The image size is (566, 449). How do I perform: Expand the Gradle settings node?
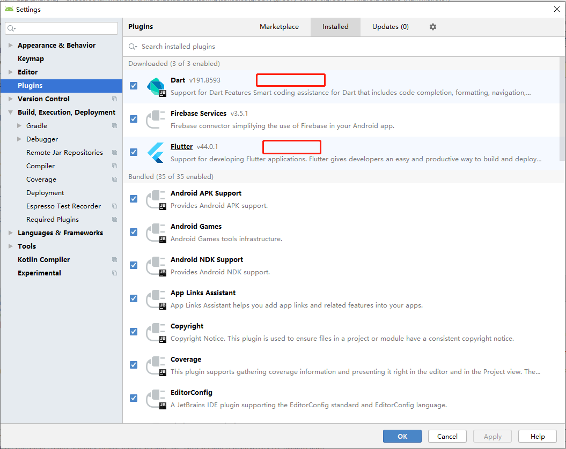point(19,125)
